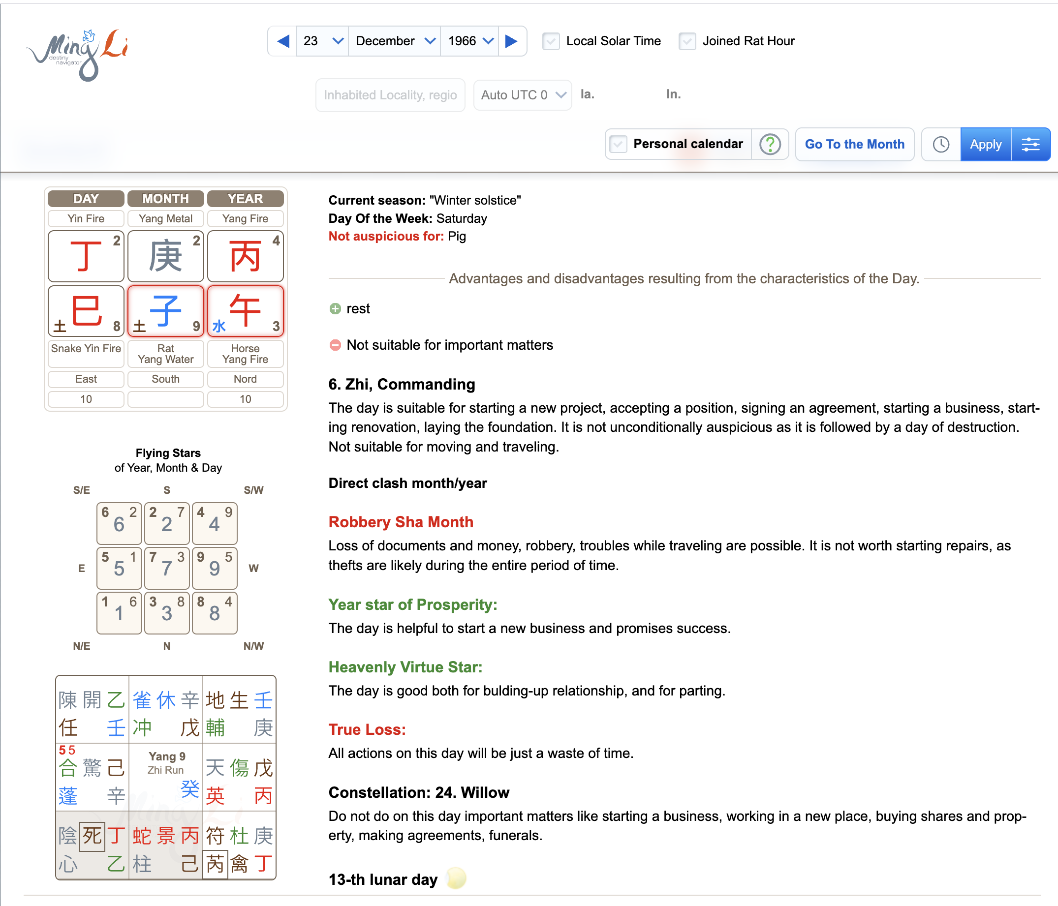This screenshot has width=1058, height=906.
Task: Open the green help question mark
Action: tap(770, 145)
